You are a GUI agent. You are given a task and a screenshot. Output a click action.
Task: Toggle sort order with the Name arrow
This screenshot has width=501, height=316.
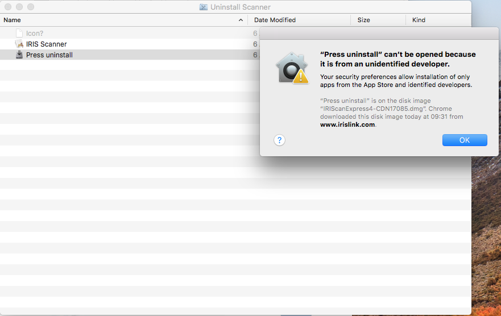(x=241, y=20)
